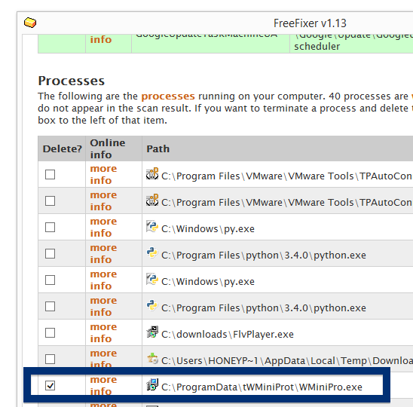The image size is (413, 407).
Task: Open more info for the first python.exe row
Action: click(103, 254)
